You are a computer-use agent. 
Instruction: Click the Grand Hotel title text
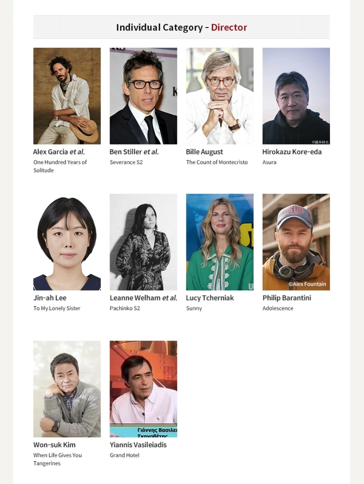tap(124, 455)
